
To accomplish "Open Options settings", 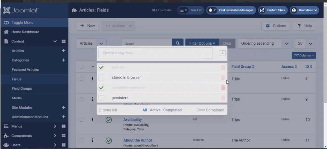I will [276, 26].
